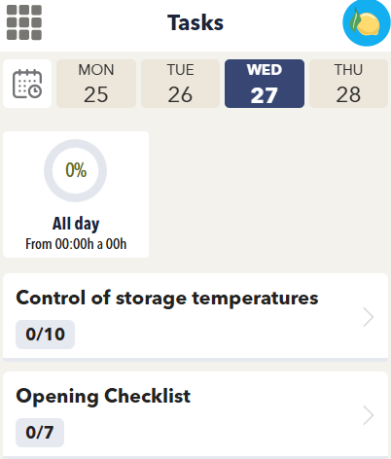Select Wednesday 27 tab

(x=265, y=84)
